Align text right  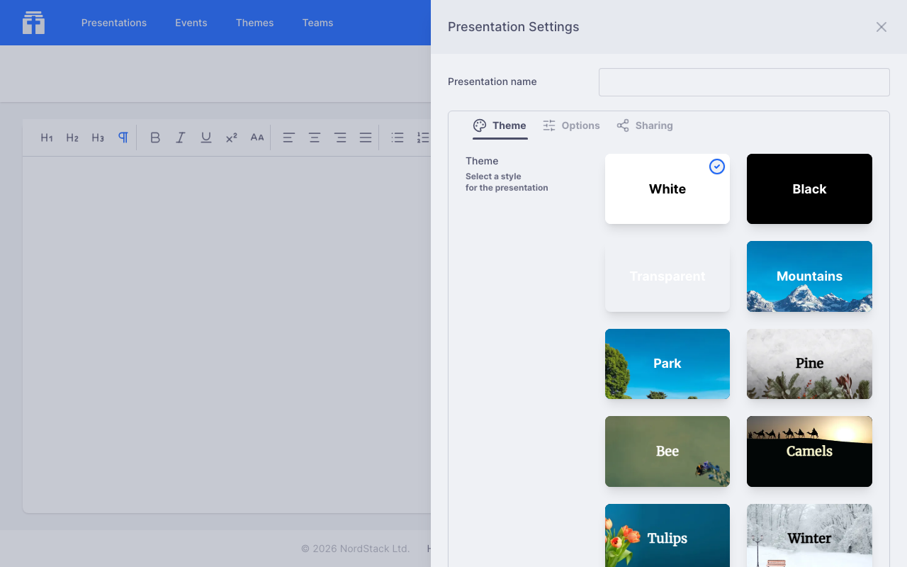click(x=340, y=137)
